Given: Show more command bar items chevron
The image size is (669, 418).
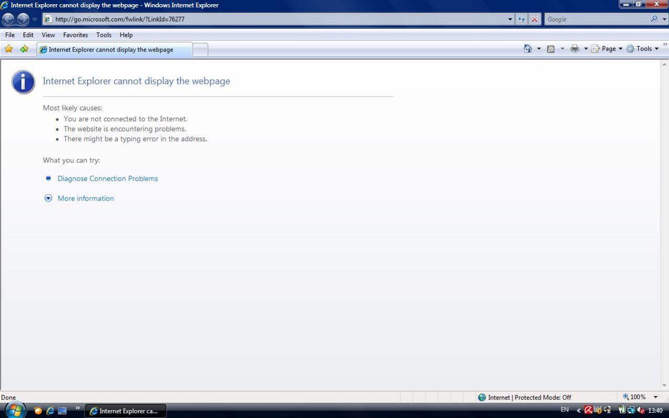Looking at the screenshot, I should [x=665, y=45].
